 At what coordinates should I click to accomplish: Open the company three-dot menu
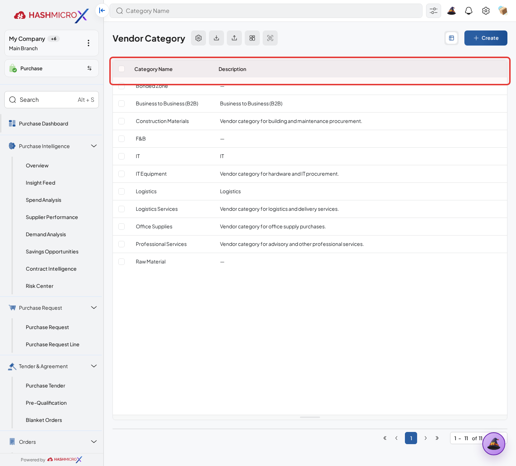pyautogui.click(x=89, y=43)
